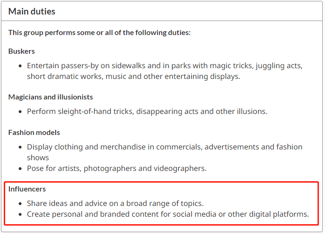This screenshot has width=325, height=234.
Task: Click bullet point before Pose for artists
Action: click(20, 169)
